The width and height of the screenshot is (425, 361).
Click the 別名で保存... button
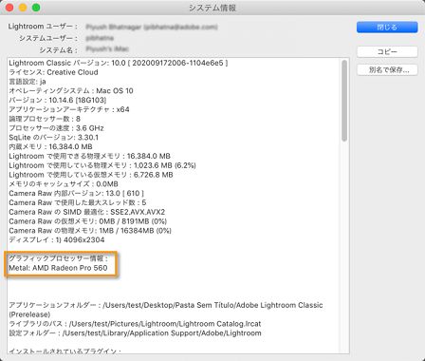pos(387,69)
